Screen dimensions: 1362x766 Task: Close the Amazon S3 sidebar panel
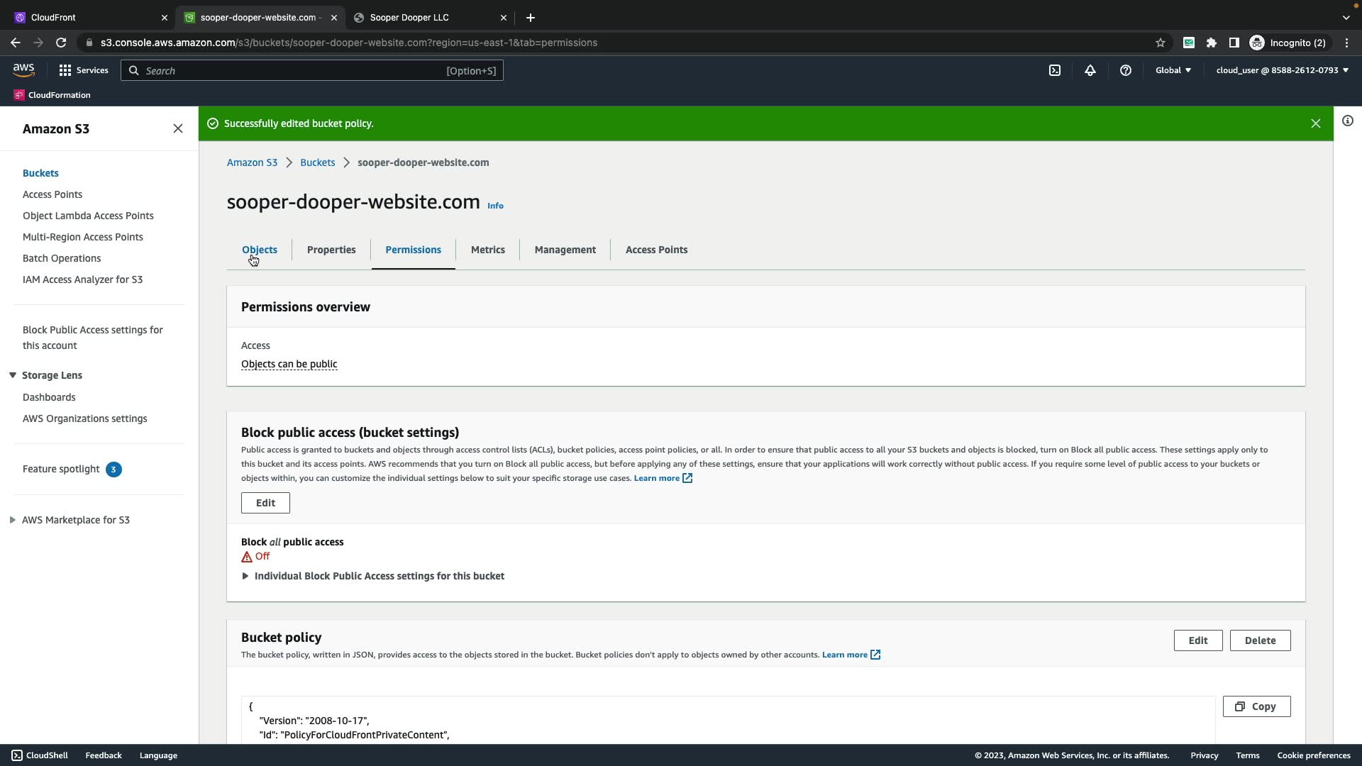(x=178, y=128)
